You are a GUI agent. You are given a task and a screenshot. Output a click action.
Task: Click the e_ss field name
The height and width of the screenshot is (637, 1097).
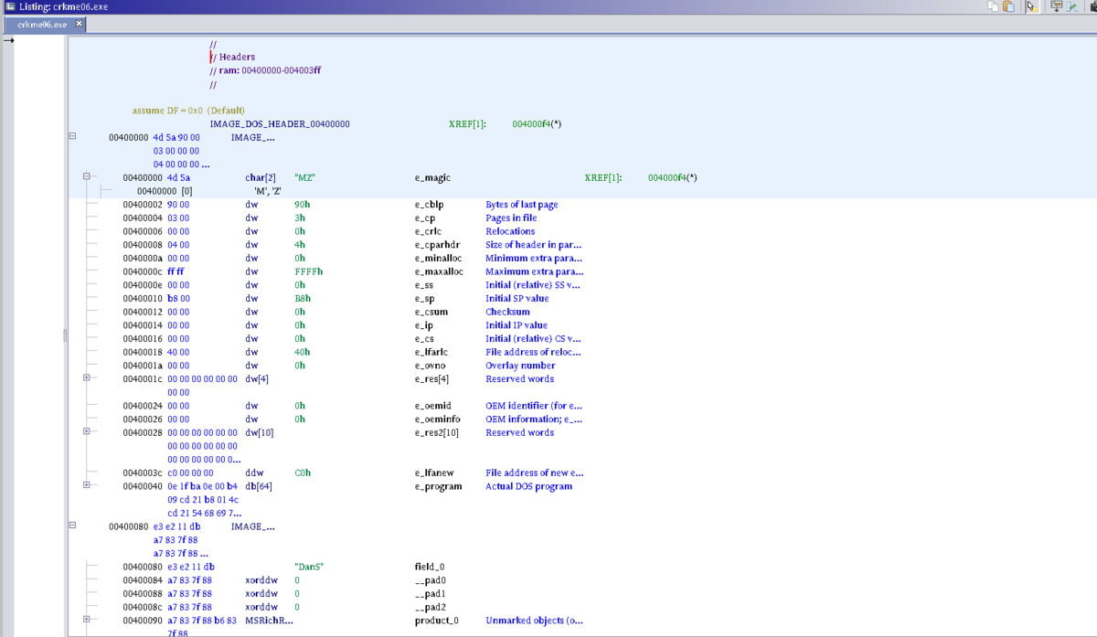click(x=423, y=285)
